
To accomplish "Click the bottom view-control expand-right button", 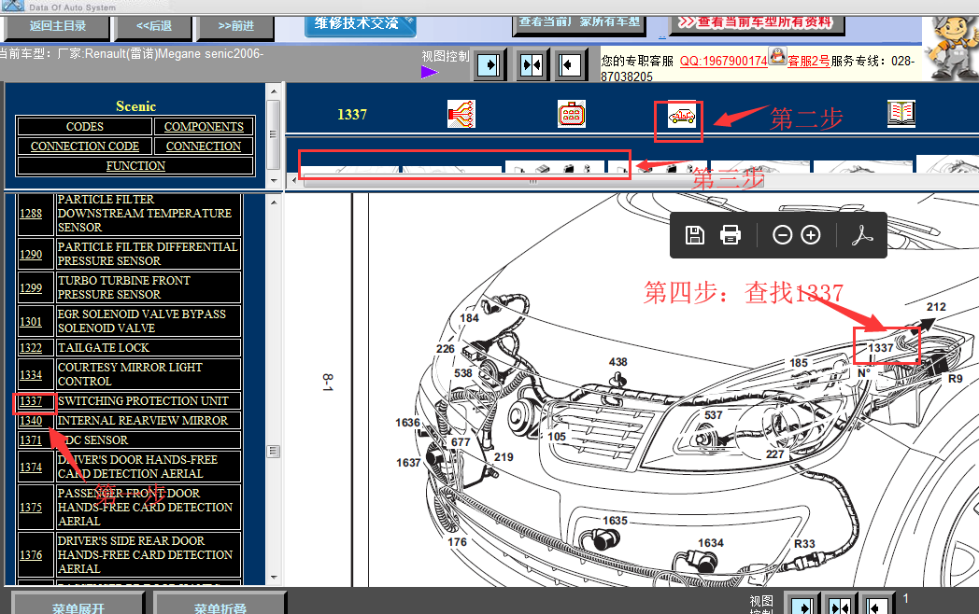I will point(802,606).
